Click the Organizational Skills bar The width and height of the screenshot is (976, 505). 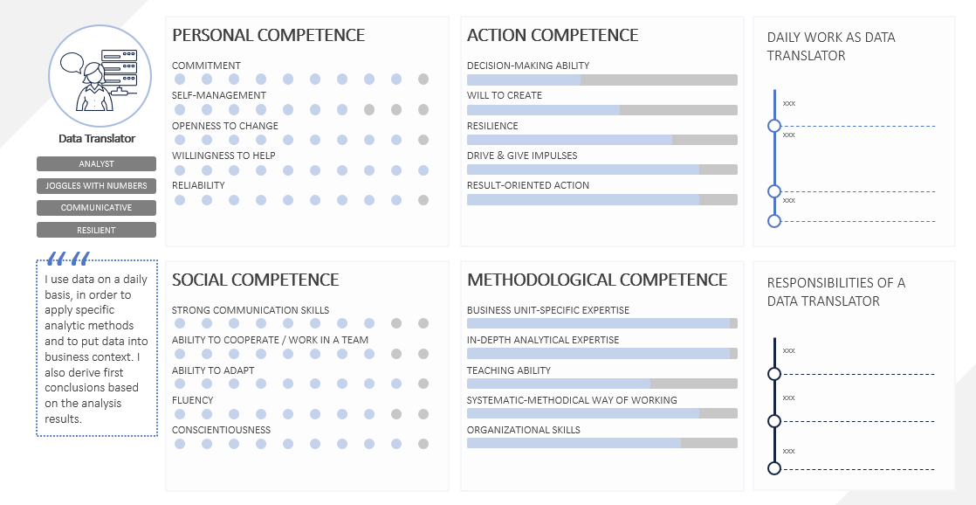(x=601, y=443)
